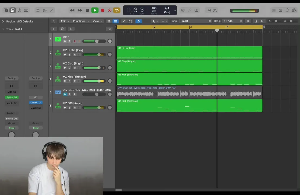The width and height of the screenshot is (300, 195).
Task: Click the Fast Forward button
Action: (x=80, y=10)
